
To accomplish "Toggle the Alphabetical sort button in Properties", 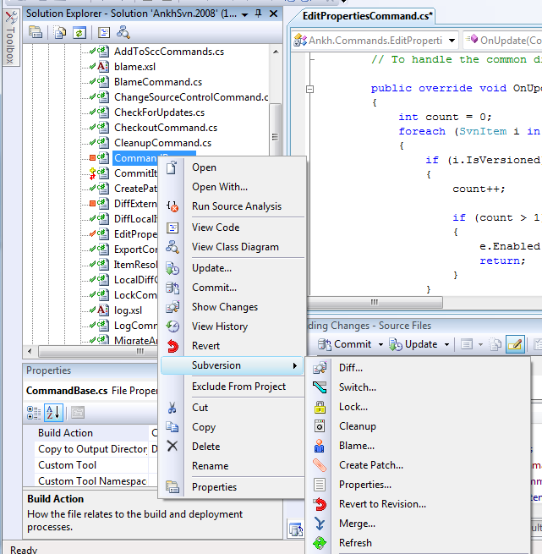I will coord(52,413).
